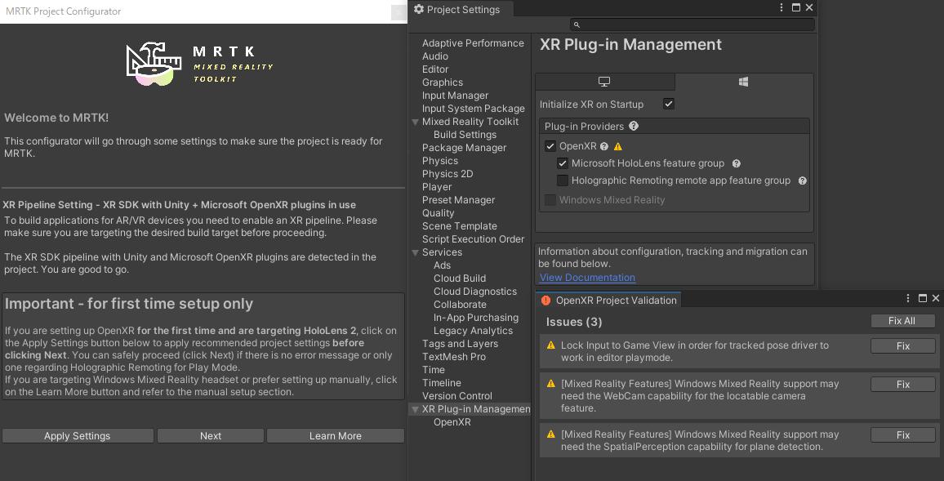
Task: Click help icon beside Plug-in Providers
Action: pyautogui.click(x=634, y=127)
